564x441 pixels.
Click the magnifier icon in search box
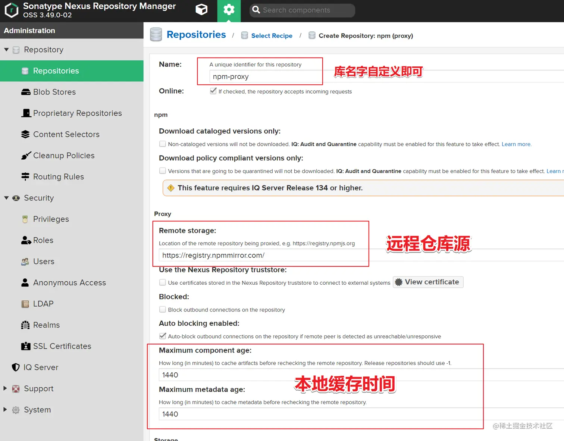(x=256, y=10)
